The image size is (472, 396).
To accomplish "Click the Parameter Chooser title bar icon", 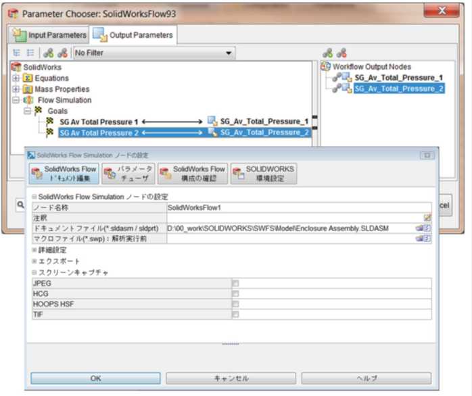I will click(14, 14).
